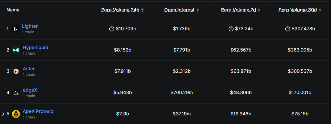Sort by Open Interest arrows

(198, 10)
